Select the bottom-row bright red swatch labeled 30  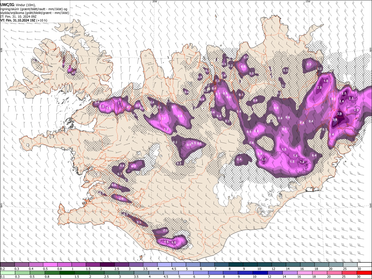(x=364, y=273)
